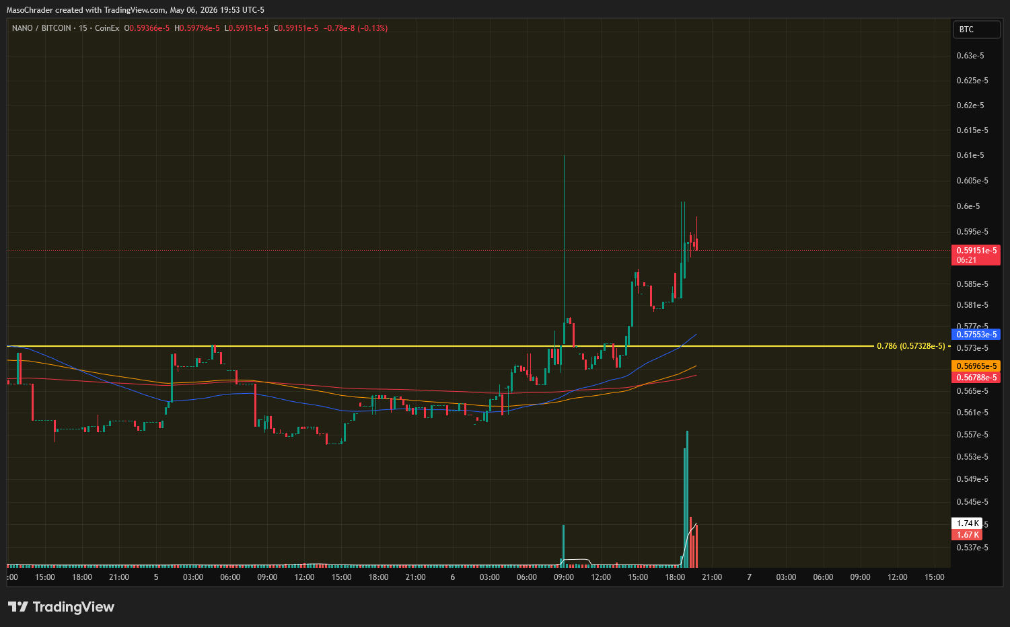
Task: Click the 0.545e-5 price axis label
Action: coord(972,502)
